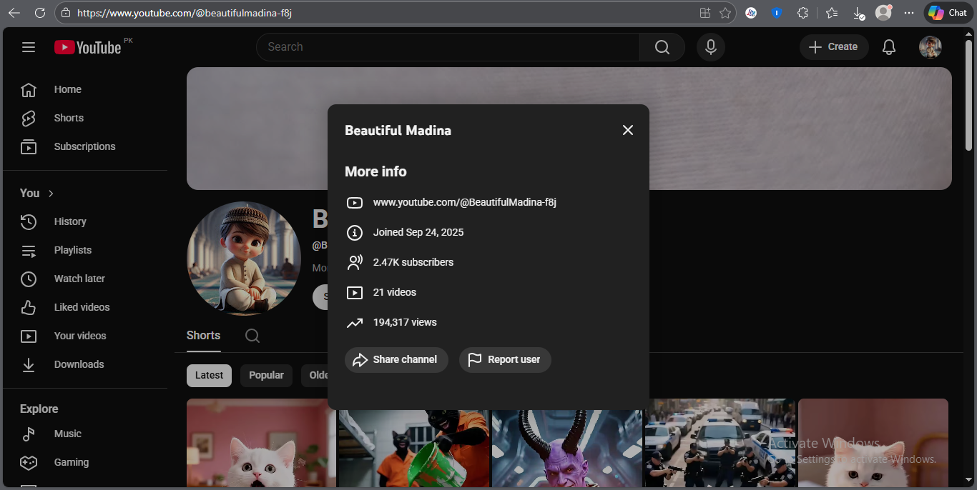Screen dimensions: 977x490
Task: Go to Shorts in sidebar
Action: (x=69, y=118)
